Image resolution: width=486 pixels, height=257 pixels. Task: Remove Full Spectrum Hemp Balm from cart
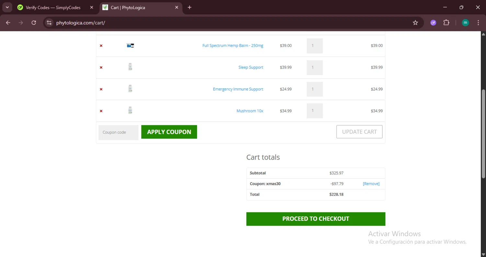pyautogui.click(x=101, y=46)
